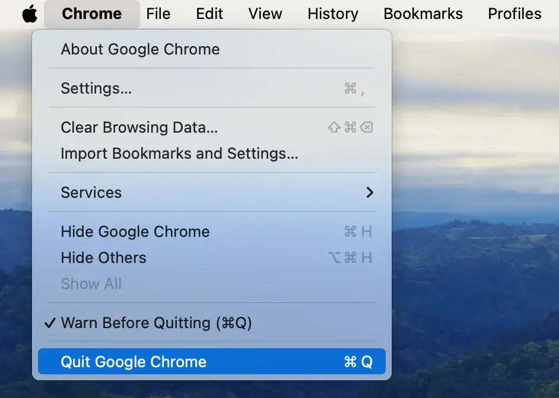Open the Bookmarks menu
The image size is (559, 398).
423,14
